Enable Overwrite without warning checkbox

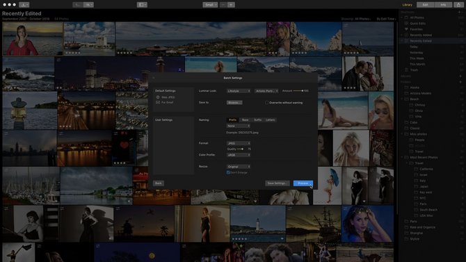(x=266, y=102)
